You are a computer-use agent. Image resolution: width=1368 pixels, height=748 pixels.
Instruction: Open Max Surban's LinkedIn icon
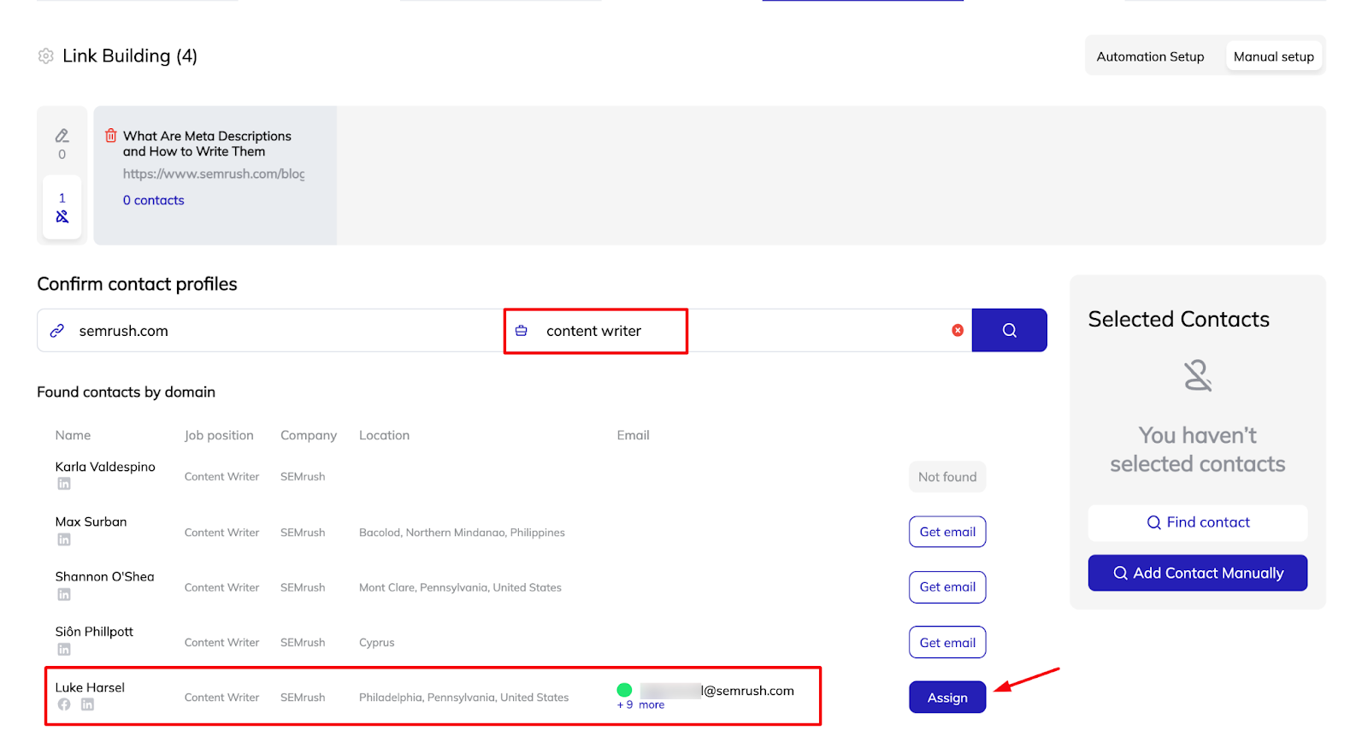[x=64, y=539]
